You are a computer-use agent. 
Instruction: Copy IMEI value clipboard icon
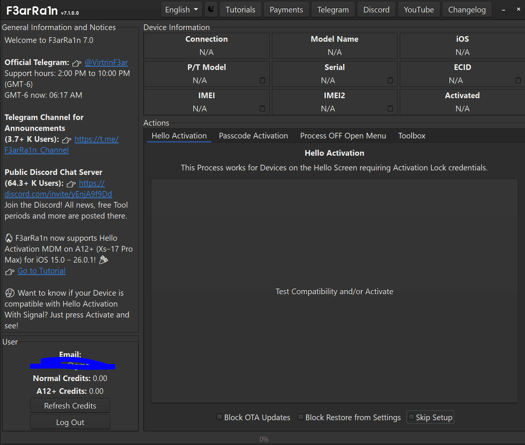pyautogui.click(x=262, y=108)
